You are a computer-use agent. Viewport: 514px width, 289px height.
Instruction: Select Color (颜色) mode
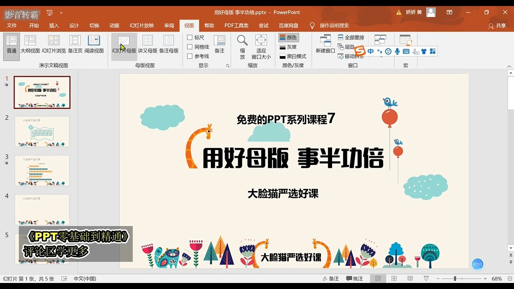tap(288, 37)
